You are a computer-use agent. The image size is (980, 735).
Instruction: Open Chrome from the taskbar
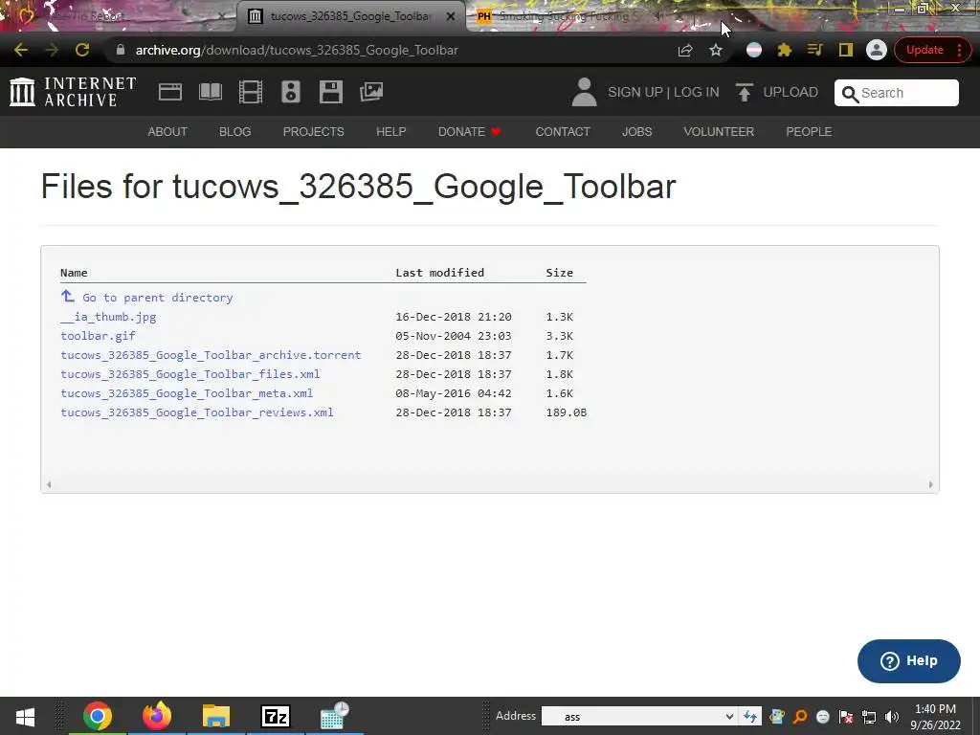point(98,716)
